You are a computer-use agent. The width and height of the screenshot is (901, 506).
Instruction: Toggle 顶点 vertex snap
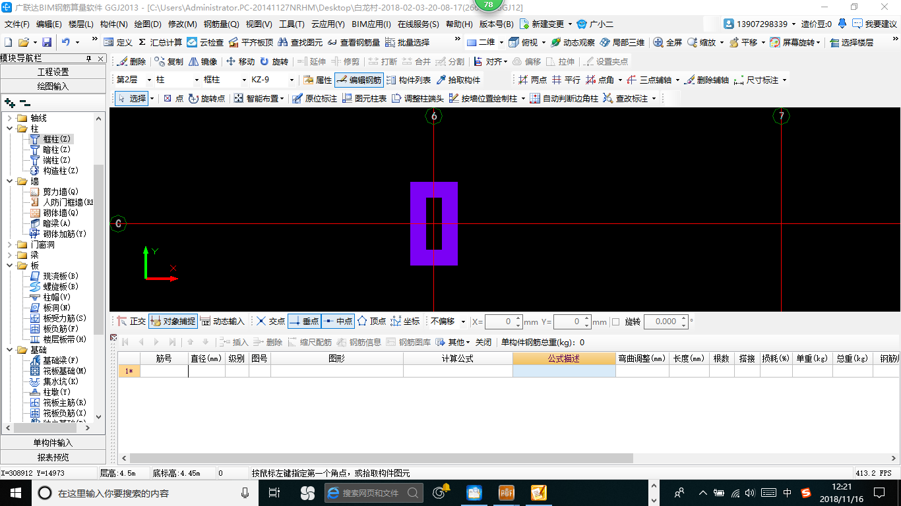point(371,322)
